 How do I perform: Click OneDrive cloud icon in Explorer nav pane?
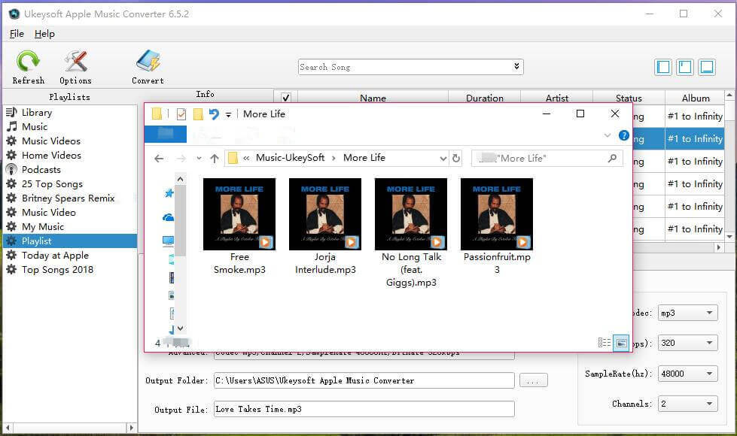pos(168,217)
